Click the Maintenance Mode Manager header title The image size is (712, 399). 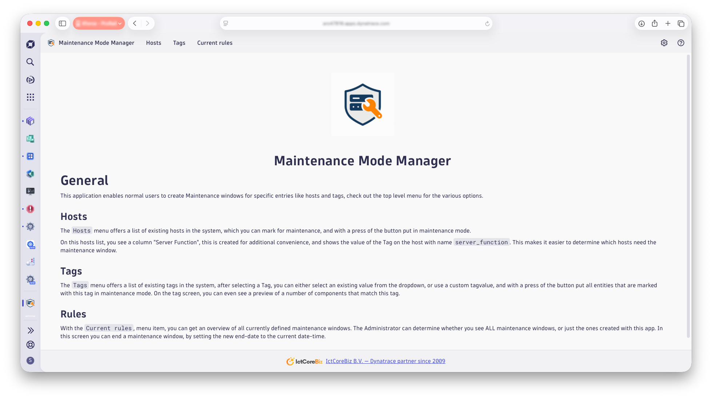[x=96, y=43]
